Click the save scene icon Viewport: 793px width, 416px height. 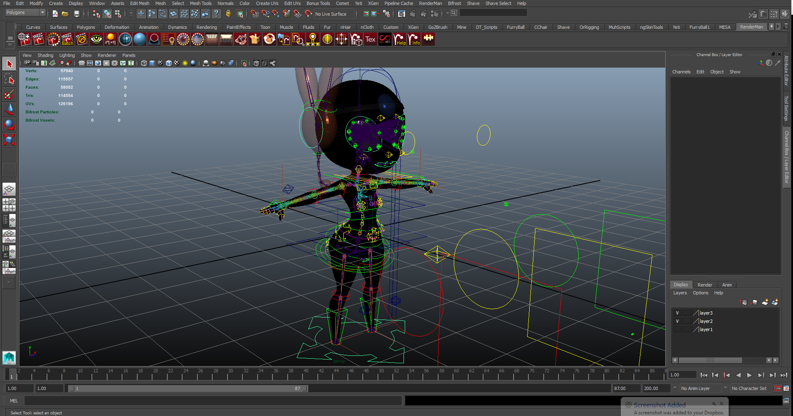76,14
